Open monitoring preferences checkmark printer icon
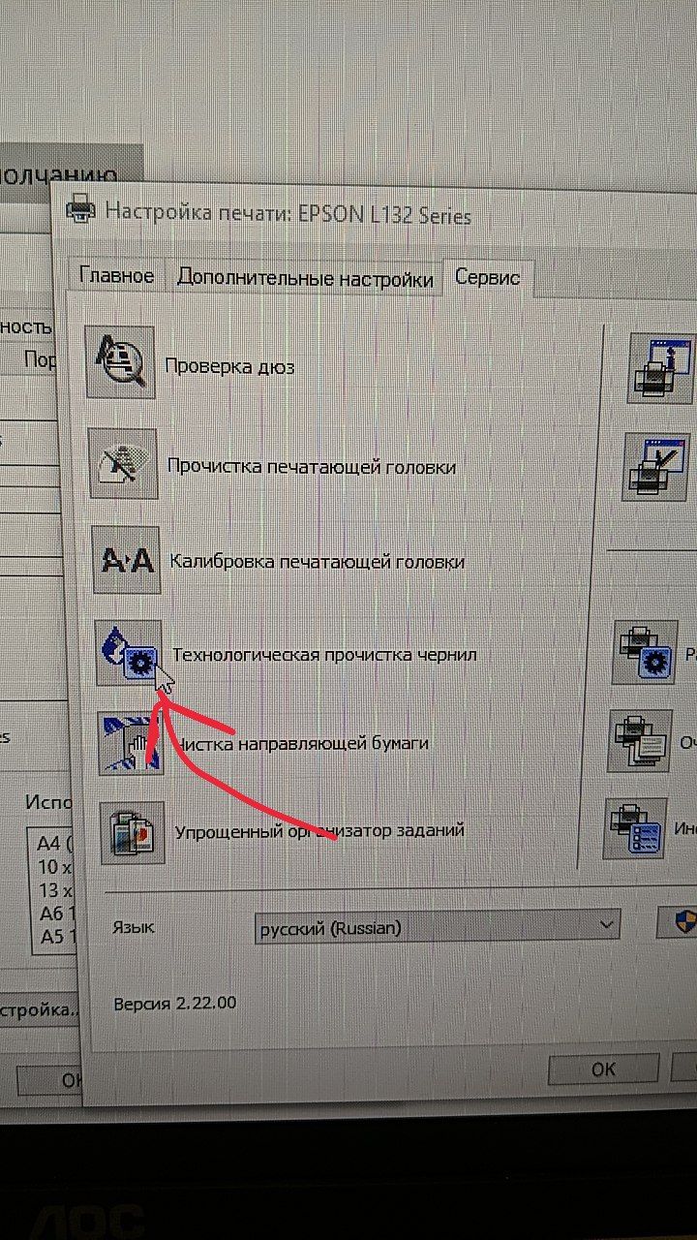 tap(657, 469)
